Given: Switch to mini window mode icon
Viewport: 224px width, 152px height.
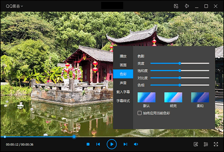Looking at the screenshot, I should (176, 6).
